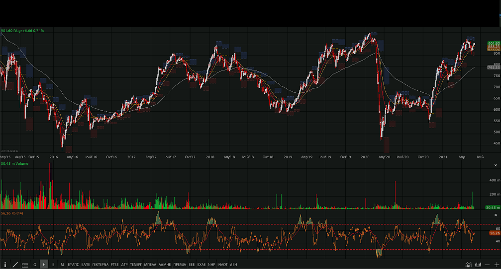Viewport: 501px width, 269px height.
Task: Switch to the E weekly timeframe
Action: (53, 265)
